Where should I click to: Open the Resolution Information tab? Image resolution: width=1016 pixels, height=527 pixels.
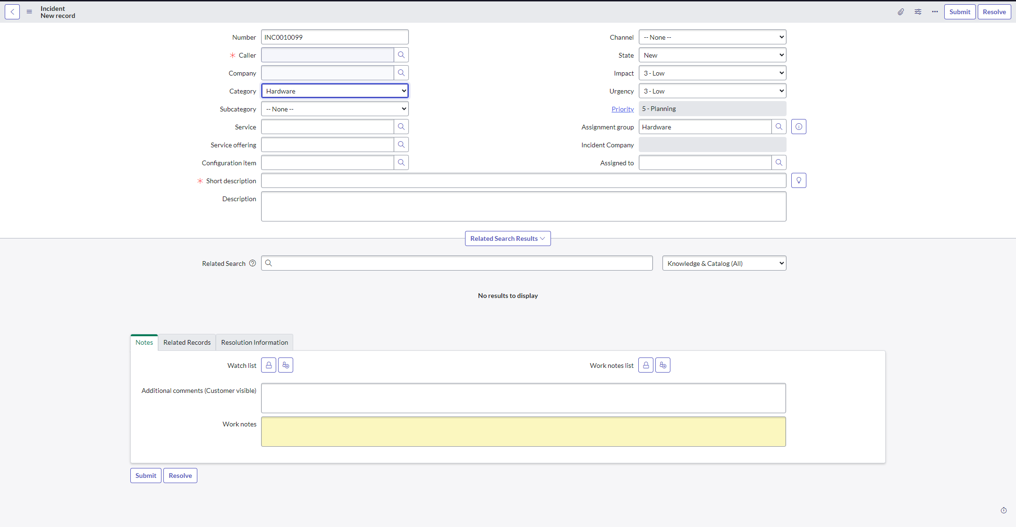tap(254, 342)
